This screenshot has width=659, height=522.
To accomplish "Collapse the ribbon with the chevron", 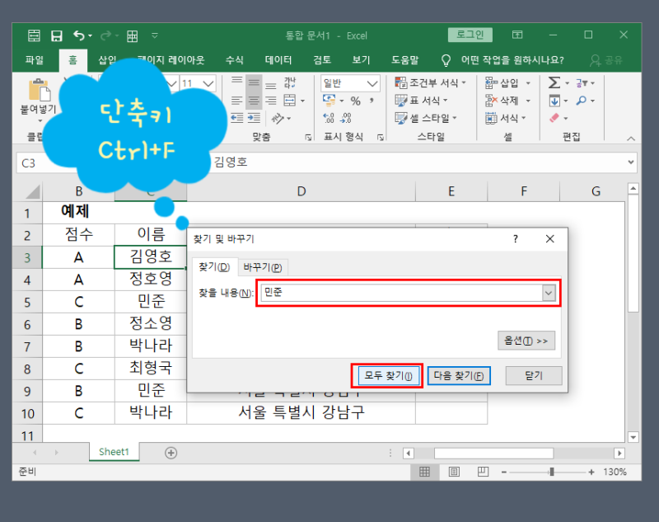I will 631,139.
